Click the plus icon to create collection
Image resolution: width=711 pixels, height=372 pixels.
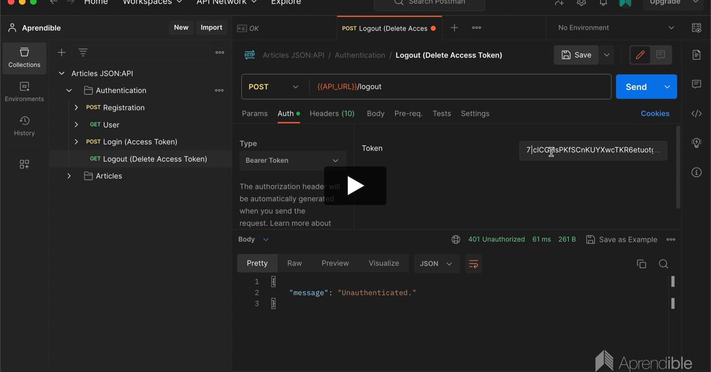coord(61,53)
